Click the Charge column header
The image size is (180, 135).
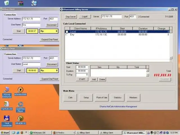click(161, 28)
